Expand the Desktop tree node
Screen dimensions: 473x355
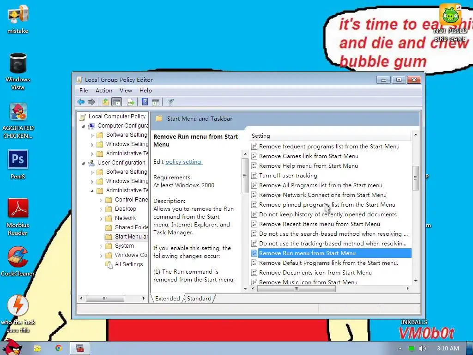point(101,209)
